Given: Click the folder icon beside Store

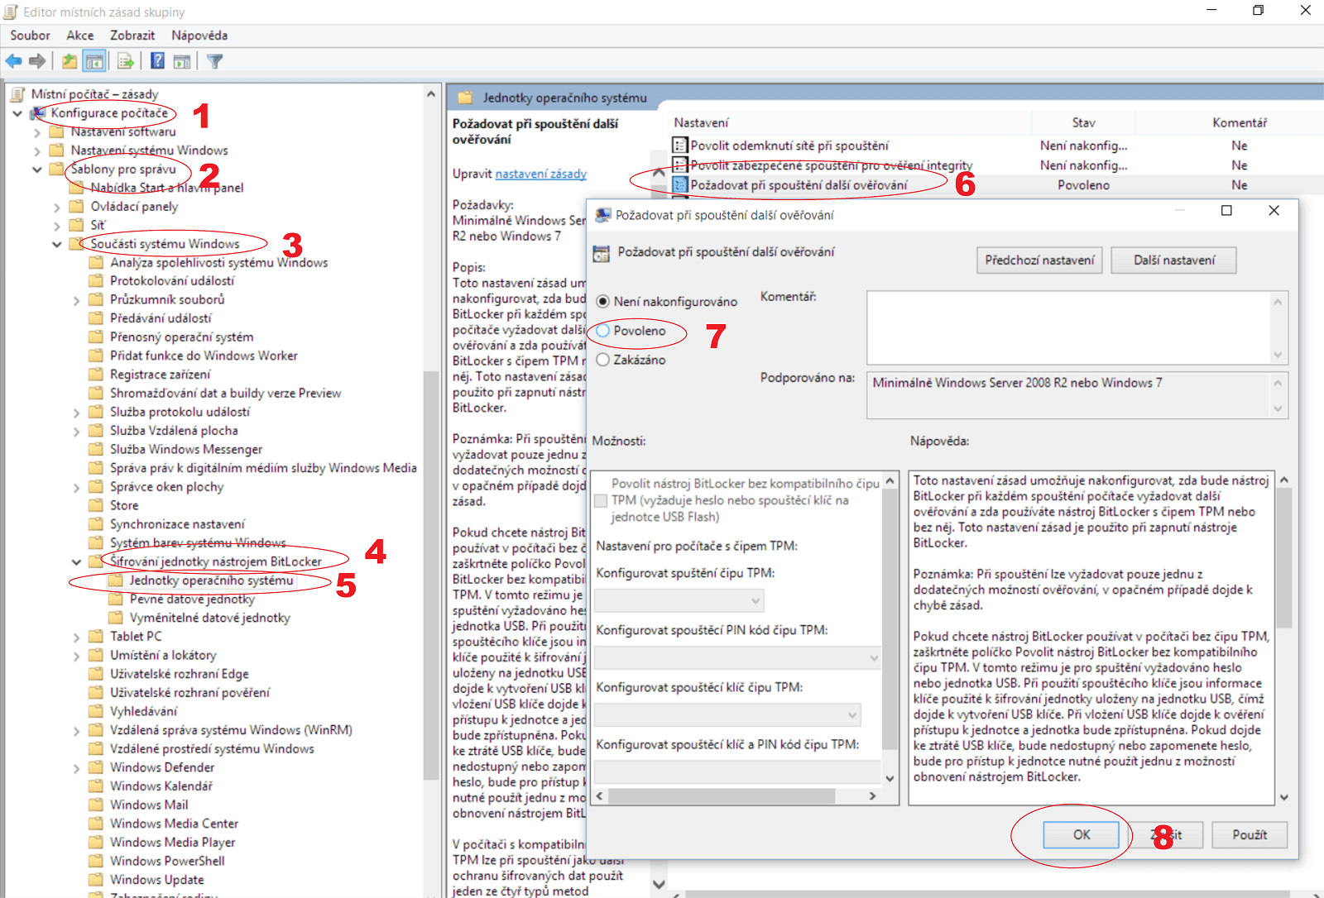Looking at the screenshot, I should tap(96, 505).
